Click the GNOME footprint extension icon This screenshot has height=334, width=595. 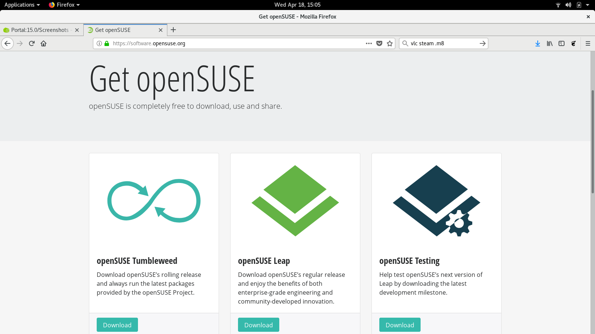click(573, 43)
